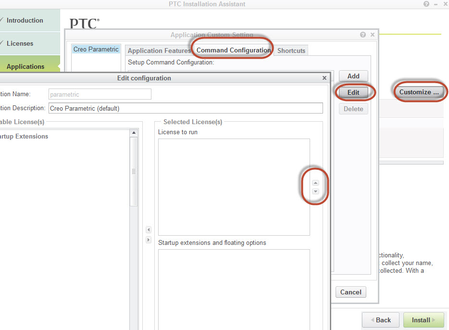The width and height of the screenshot is (449, 330).
Task: Click right arrow to add license to selected
Action: coord(149,240)
